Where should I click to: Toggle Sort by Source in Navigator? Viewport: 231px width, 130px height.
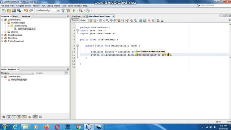click(40, 117)
